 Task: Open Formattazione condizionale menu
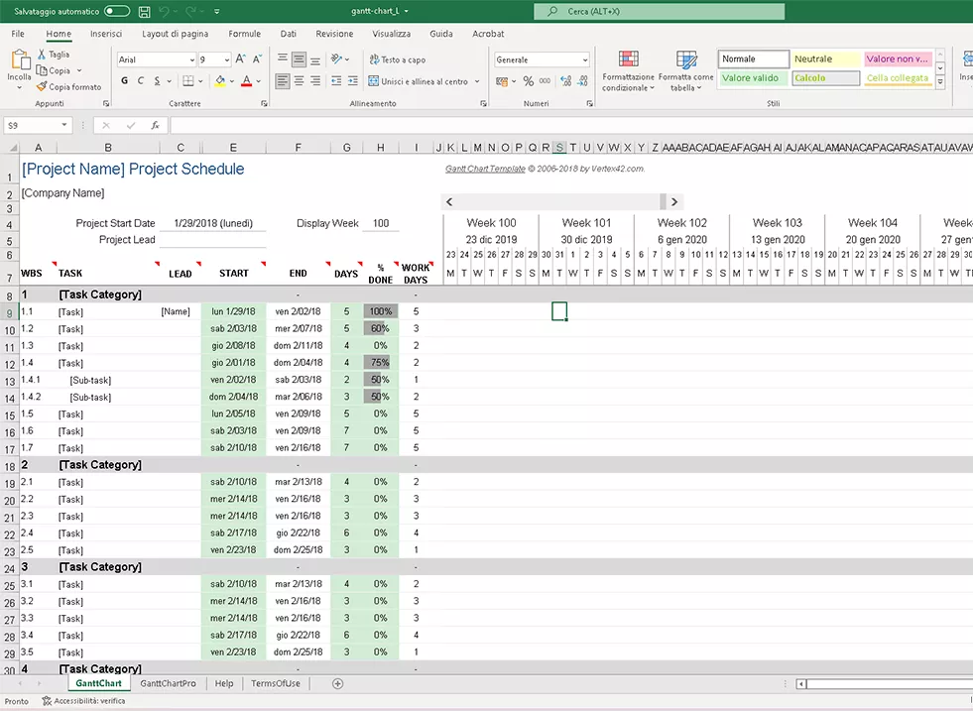coord(628,70)
